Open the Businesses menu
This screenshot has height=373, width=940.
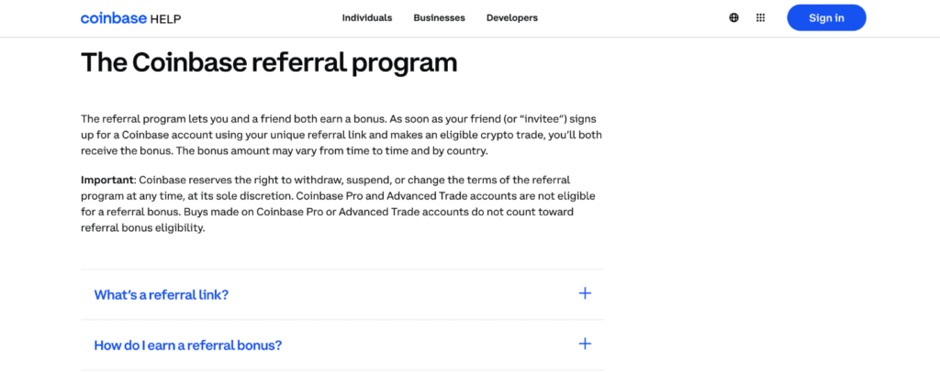pos(439,17)
